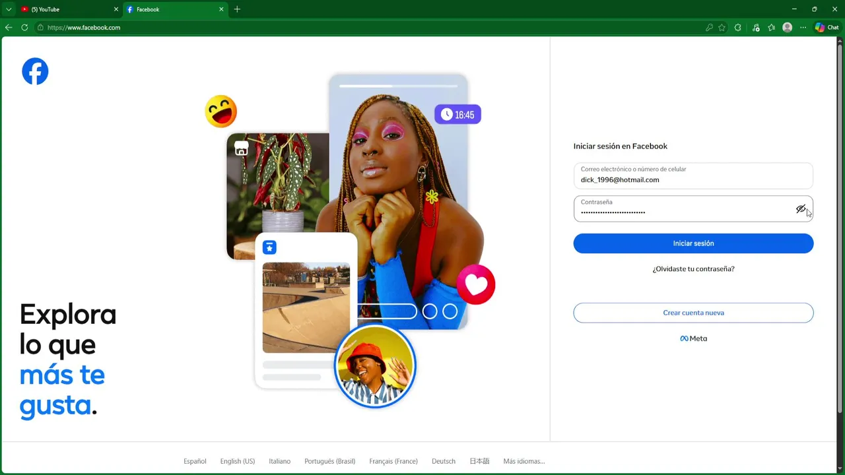Image resolution: width=845 pixels, height=475 pixels.
Task: Select Français (France) language
Action: [x=393, y=461]
